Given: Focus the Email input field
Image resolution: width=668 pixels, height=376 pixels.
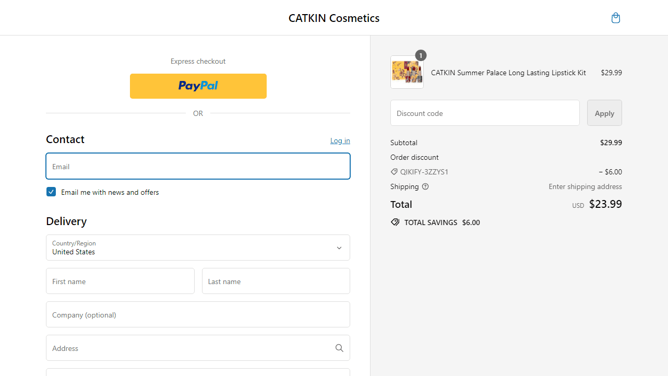Looking at the screenshot, I should (198, 166).
